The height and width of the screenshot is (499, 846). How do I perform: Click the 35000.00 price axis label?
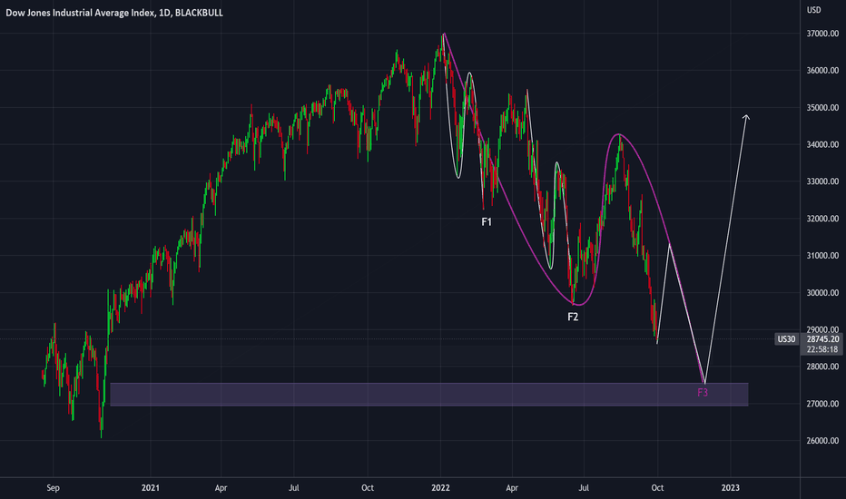tap(822, 107)
